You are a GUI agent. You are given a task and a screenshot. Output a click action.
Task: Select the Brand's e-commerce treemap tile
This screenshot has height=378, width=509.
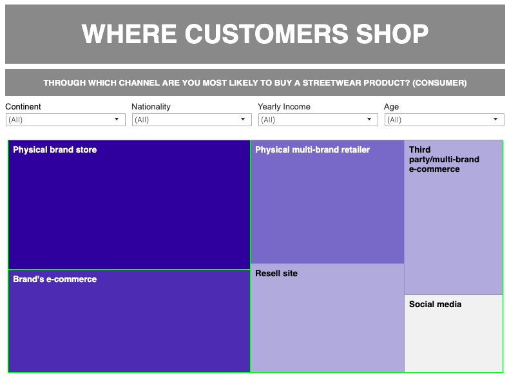tap(129, 321)
